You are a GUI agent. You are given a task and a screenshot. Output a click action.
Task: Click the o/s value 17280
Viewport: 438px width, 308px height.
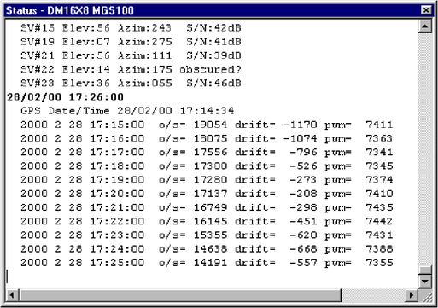click(210, 180)
